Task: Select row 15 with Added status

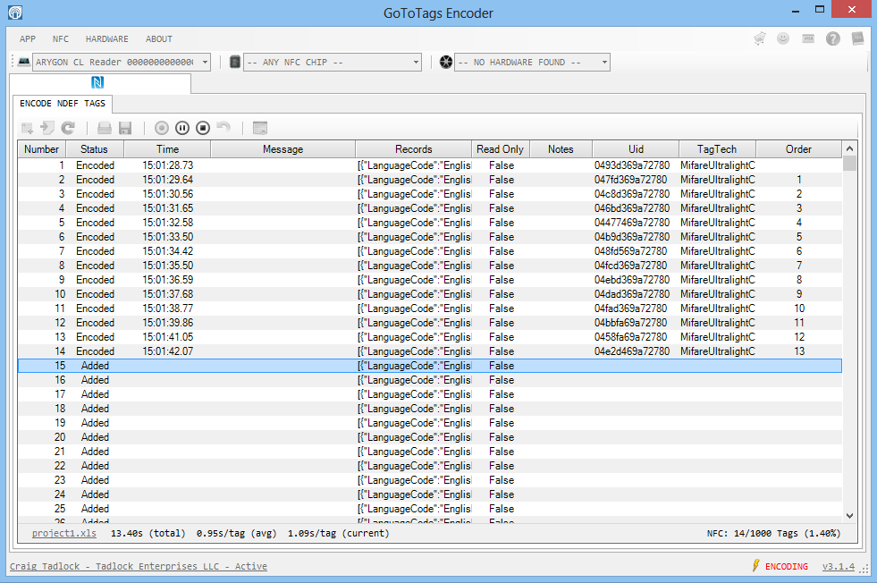Action: pyautogui.click(x=429, y=366)
